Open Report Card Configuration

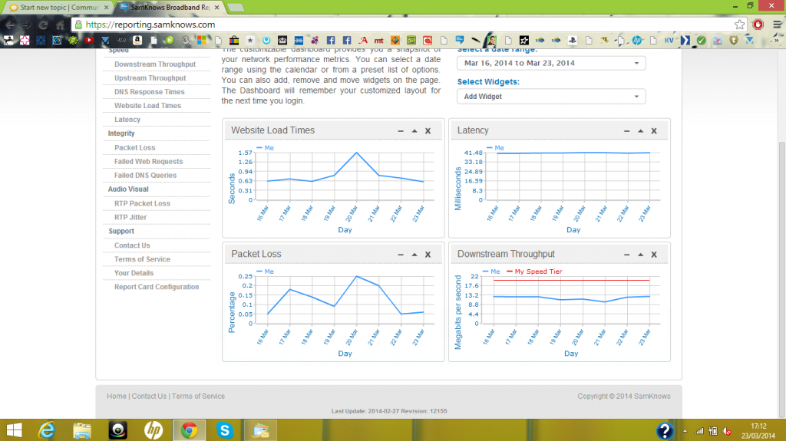click(157, 287)
